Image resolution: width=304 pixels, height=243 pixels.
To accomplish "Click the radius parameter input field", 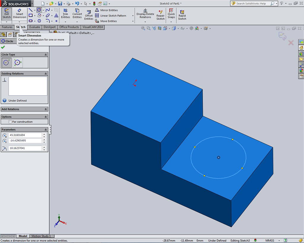I will pos(25,148).
